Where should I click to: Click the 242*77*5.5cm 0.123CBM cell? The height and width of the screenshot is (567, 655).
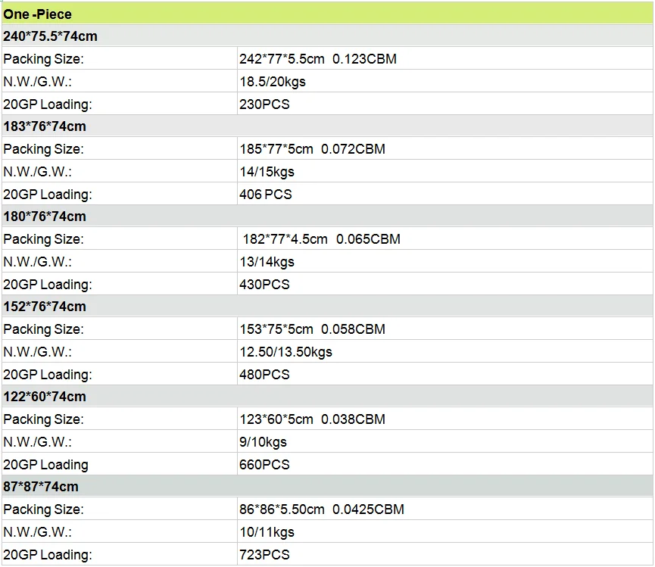[x=318, y=59]
